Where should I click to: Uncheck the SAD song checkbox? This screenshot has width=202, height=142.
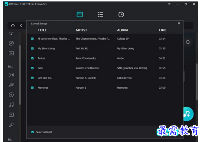[32, 68]
